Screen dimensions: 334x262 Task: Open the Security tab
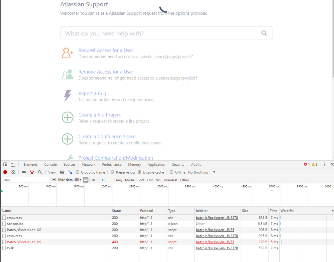point(178,164)
